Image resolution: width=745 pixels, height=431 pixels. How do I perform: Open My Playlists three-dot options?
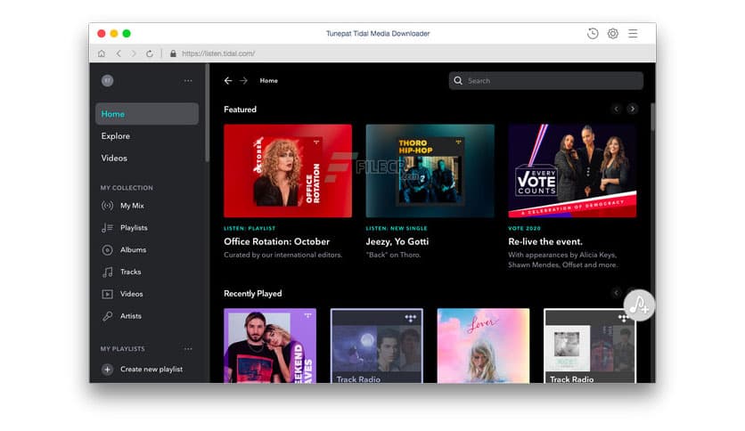188,349
